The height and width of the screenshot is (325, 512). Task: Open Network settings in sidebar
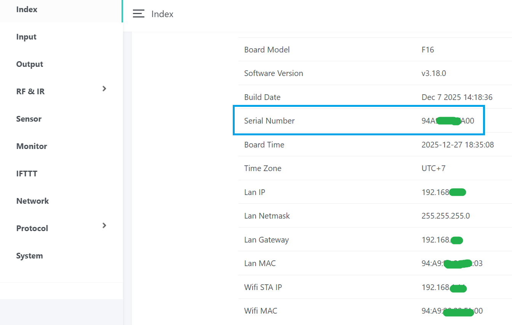tap(32, 201)
